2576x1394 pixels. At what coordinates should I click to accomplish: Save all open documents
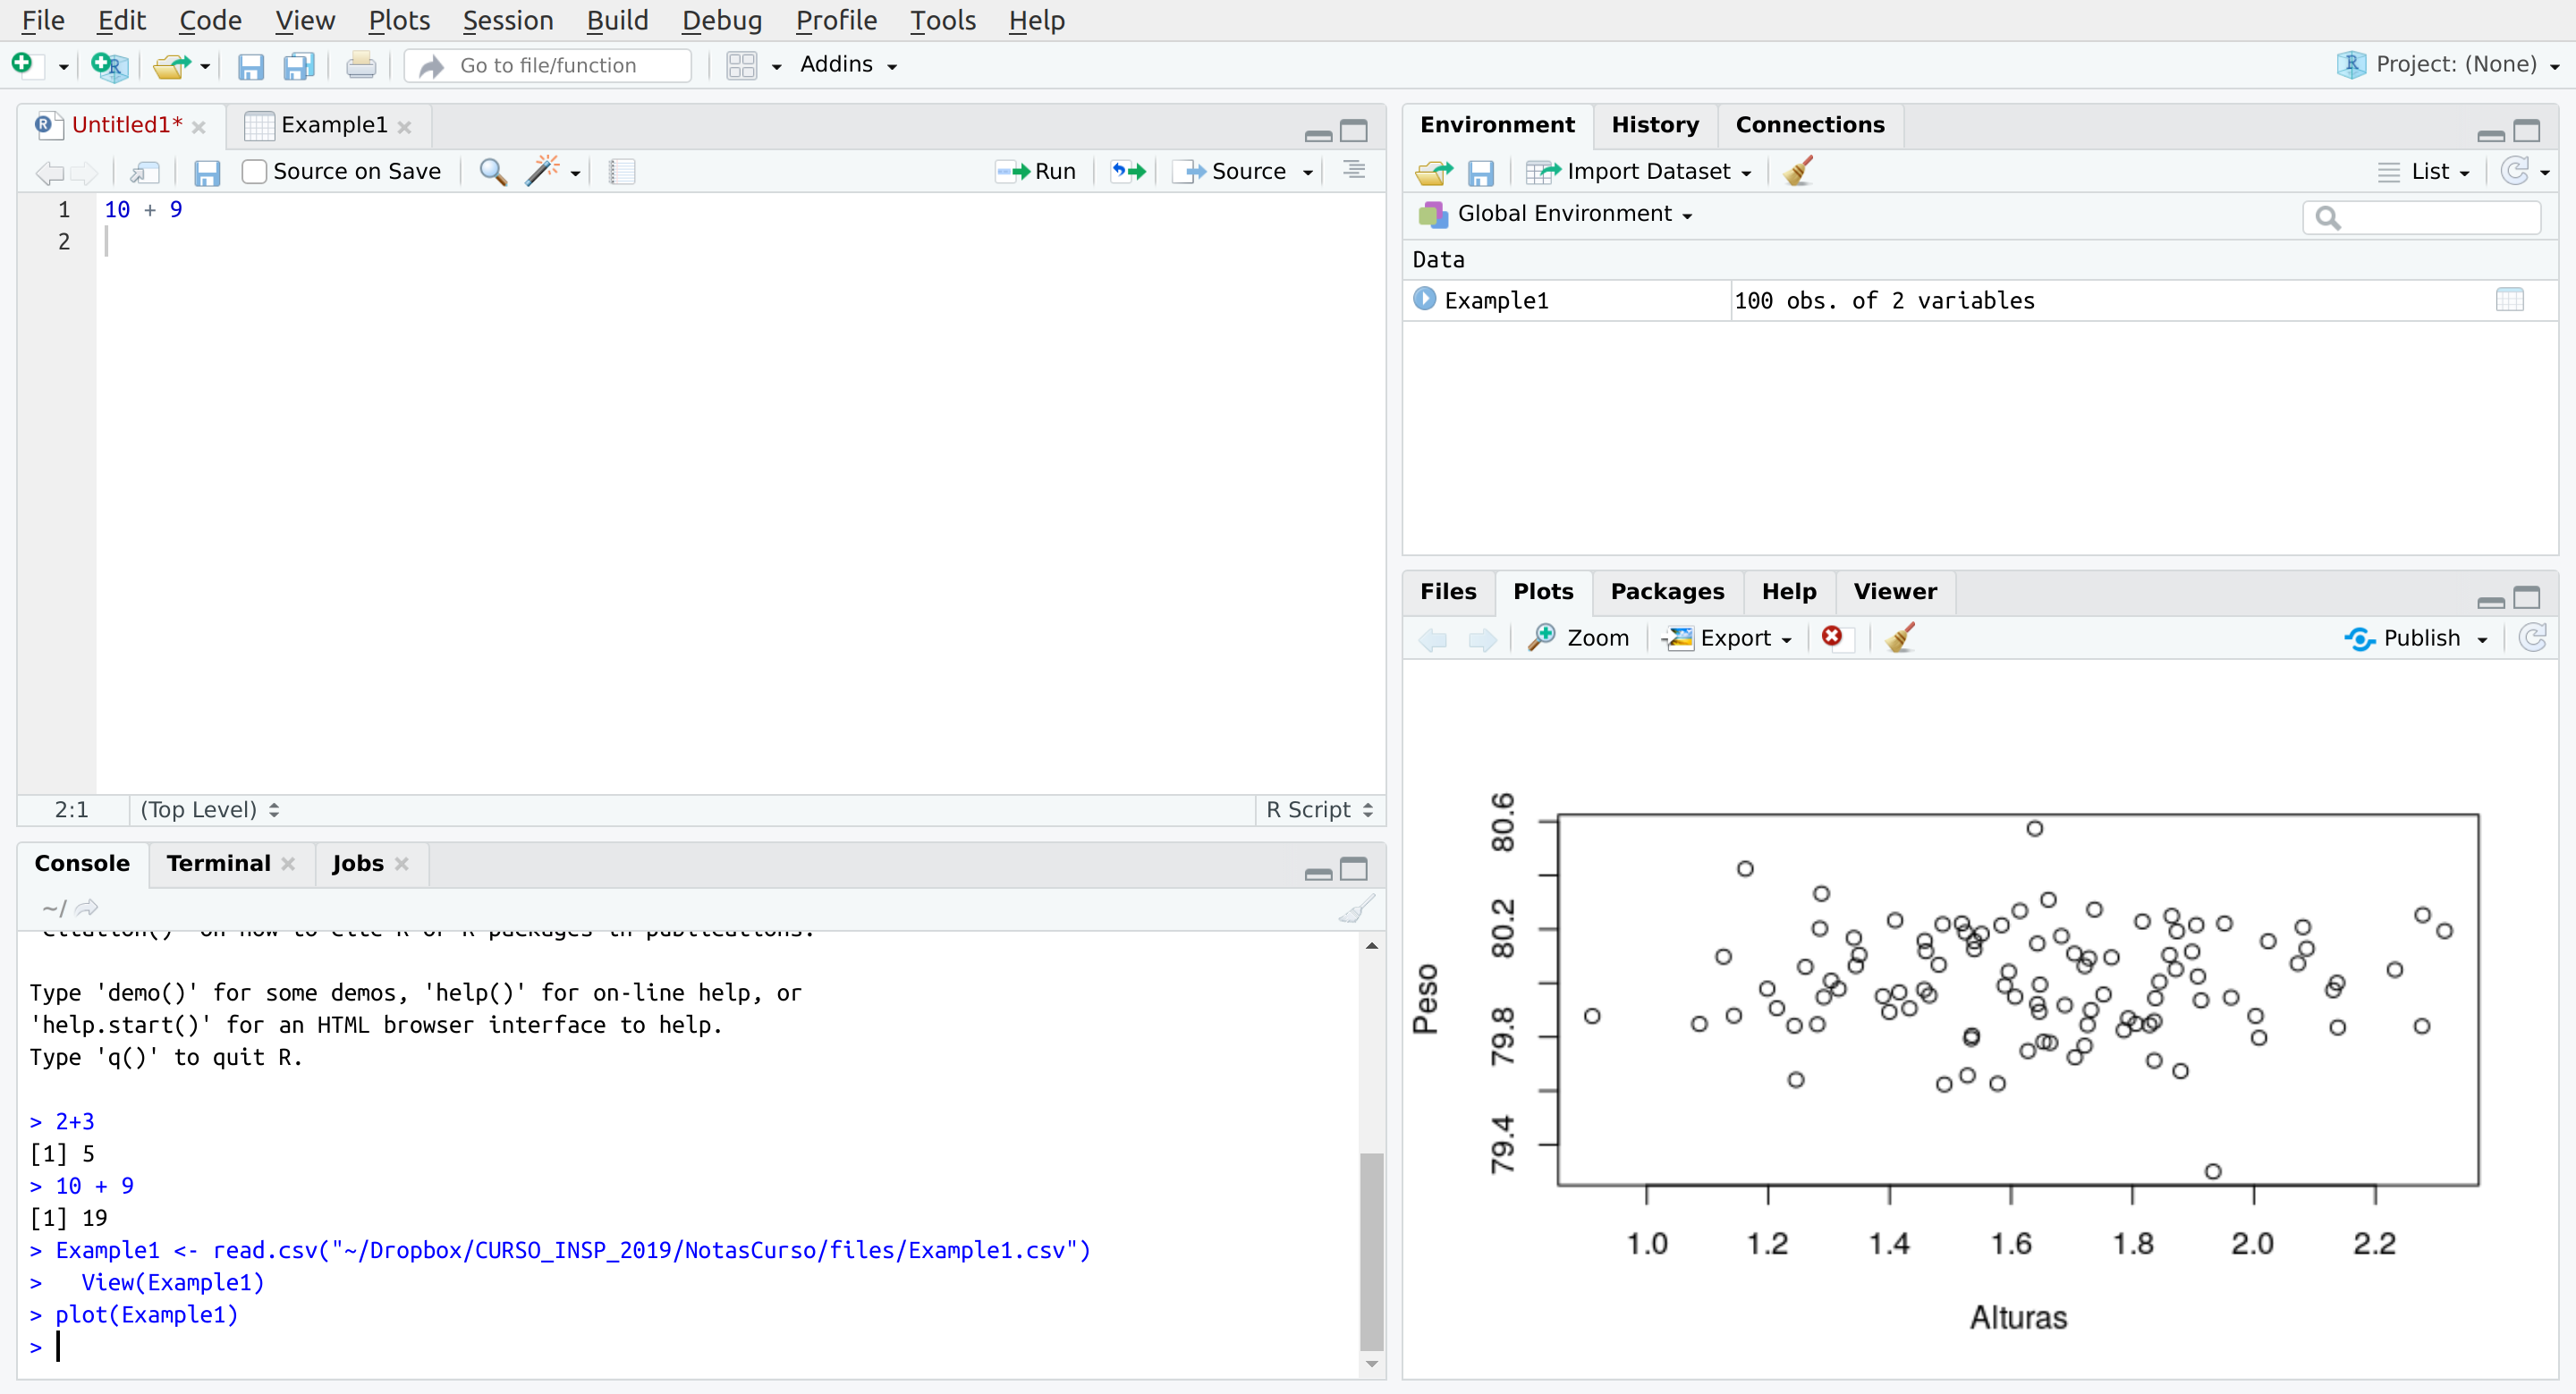(x=299, y=66)
